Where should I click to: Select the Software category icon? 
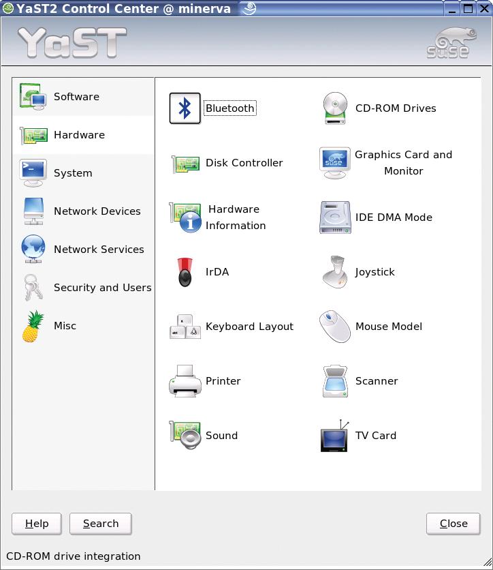pos(33,97)
